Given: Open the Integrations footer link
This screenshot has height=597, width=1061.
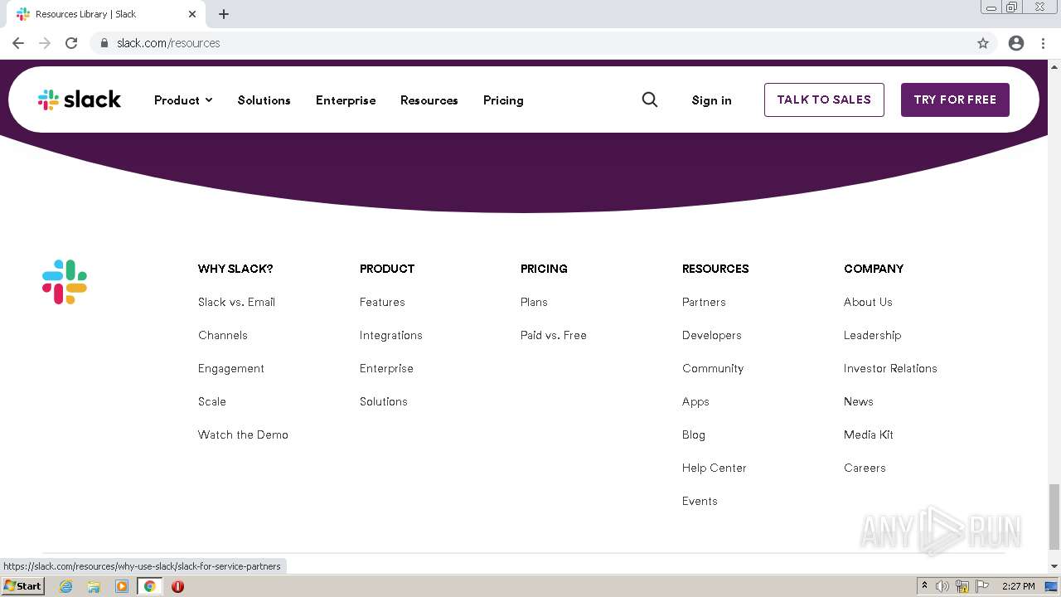Looking at the screenshot, I should click(391, 335).
